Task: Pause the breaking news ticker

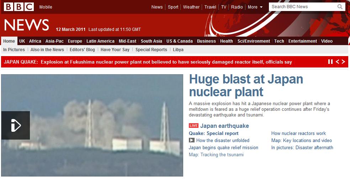Action: click(x=330, y=62)
